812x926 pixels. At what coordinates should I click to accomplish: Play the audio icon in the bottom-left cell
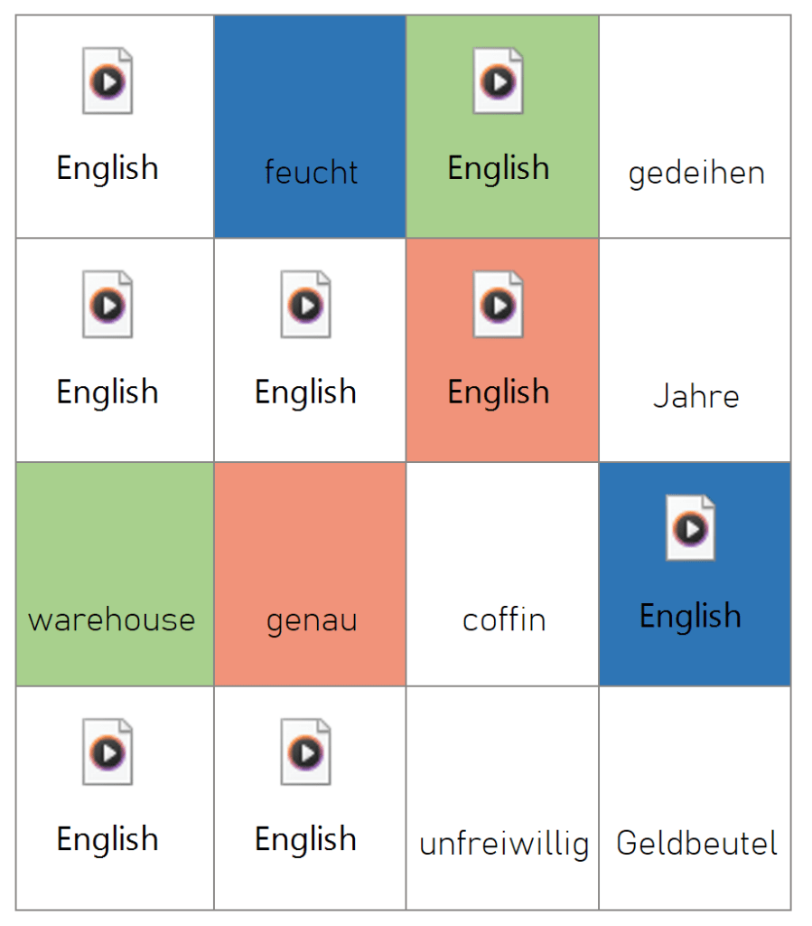click(x=107, y=751)
